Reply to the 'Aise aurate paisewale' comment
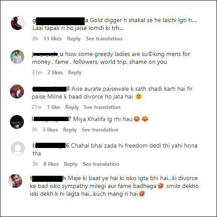This screenshot has height=217, width=217. [x=72, y=107]
